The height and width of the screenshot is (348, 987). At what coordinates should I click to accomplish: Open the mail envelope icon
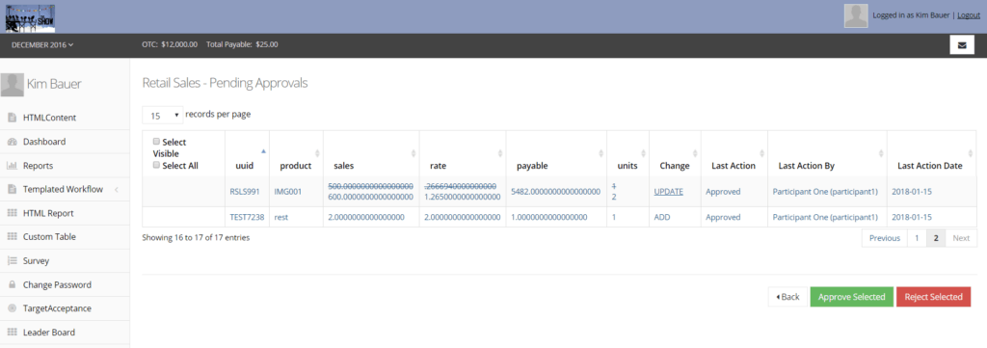click(x=961, y=45)
